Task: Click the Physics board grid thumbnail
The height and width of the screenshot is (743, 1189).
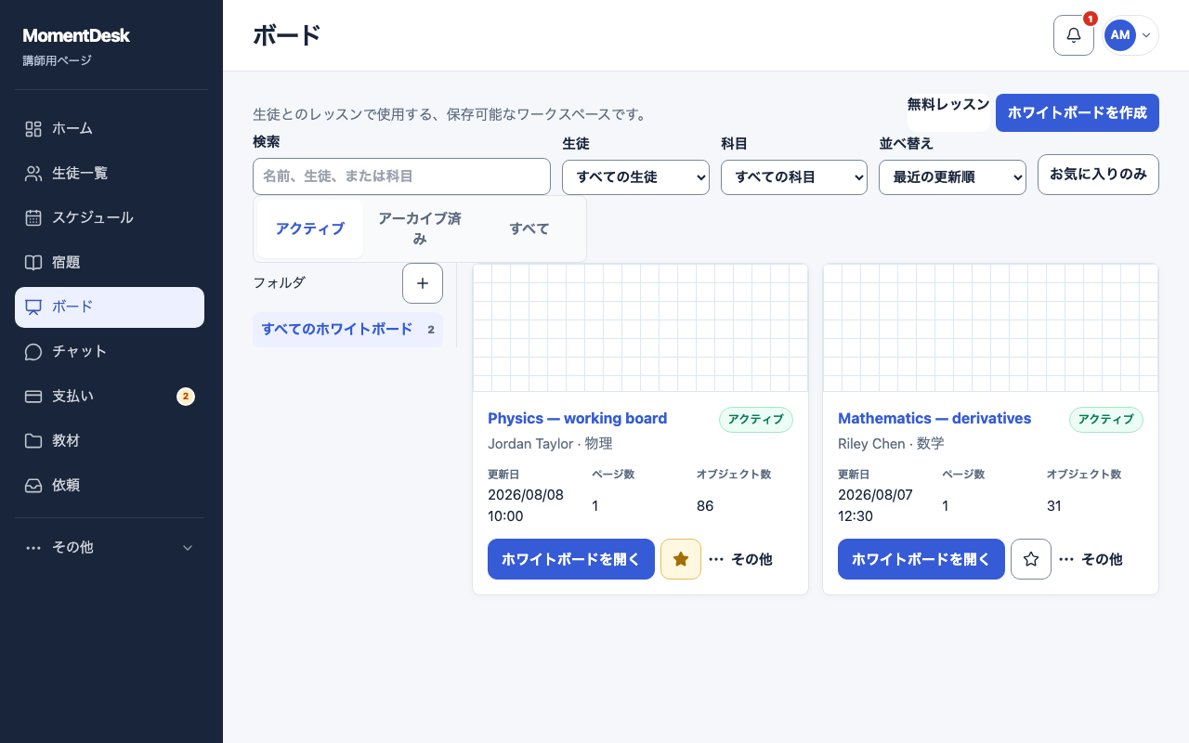Action: point(641,329)
